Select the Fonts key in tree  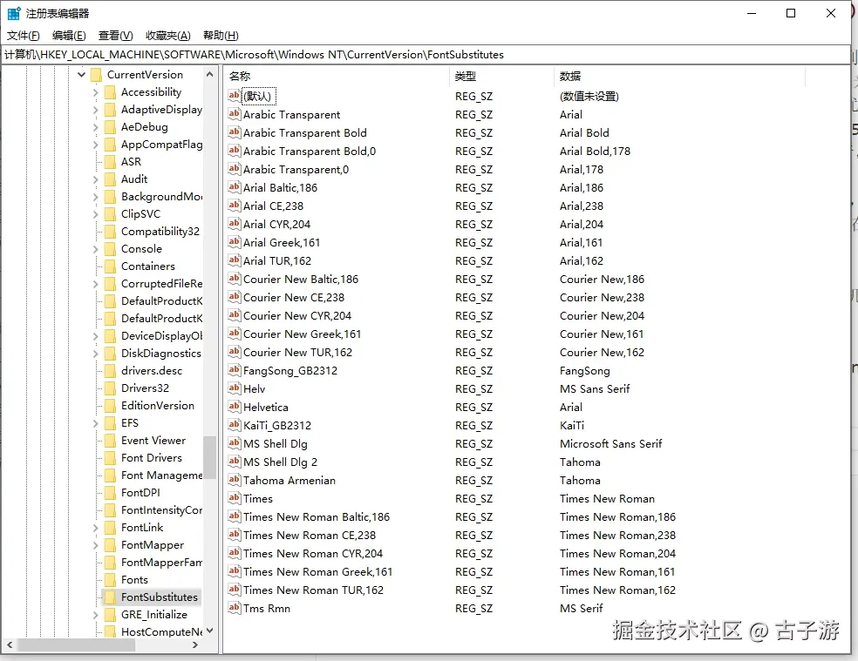134,579
